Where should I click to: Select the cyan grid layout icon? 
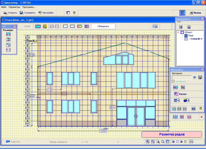(x=174, y=109)
